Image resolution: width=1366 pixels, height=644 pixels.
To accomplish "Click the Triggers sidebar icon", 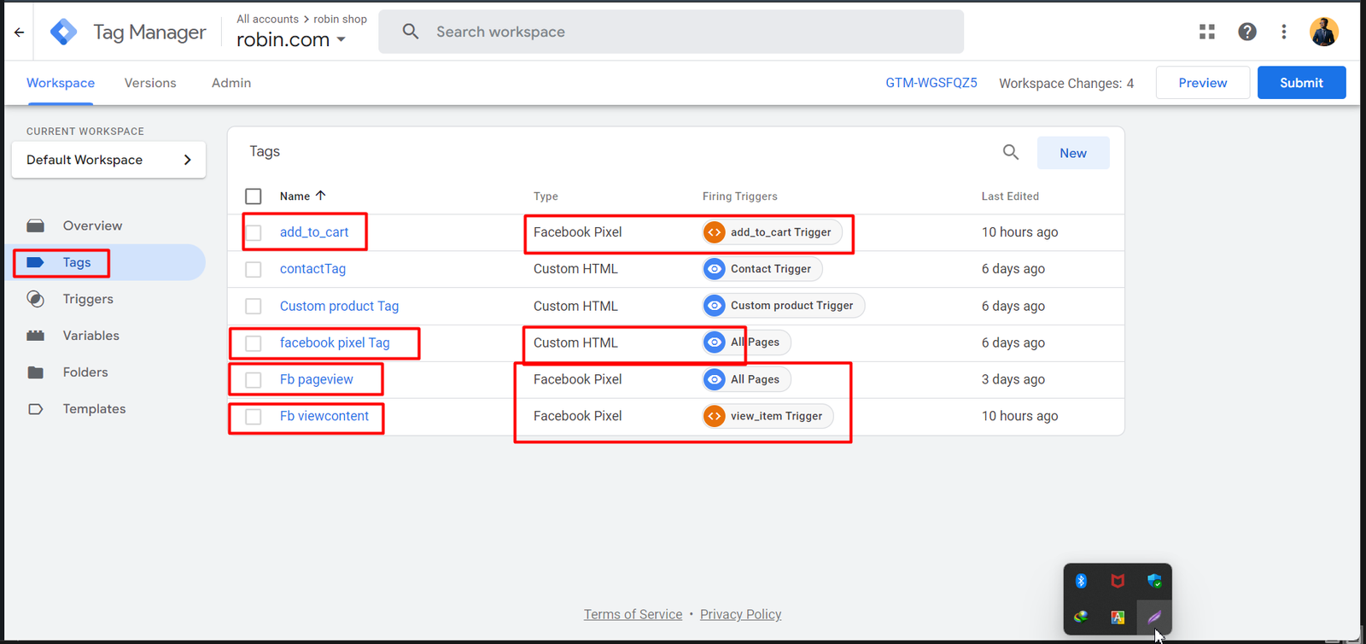I will [36, 299].
